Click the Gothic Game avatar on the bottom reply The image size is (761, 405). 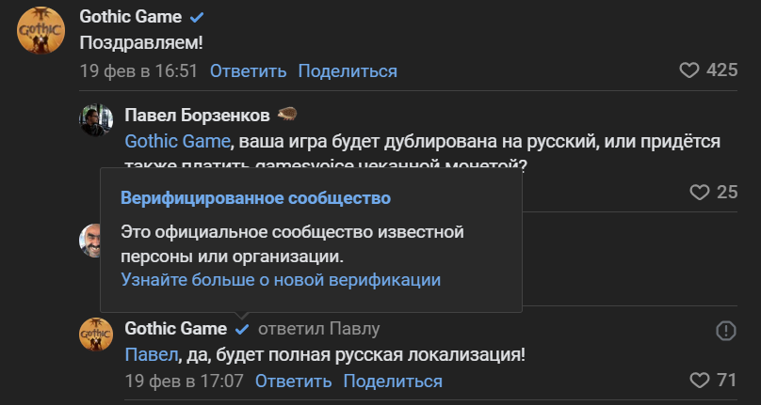click(x=97, y=336)
